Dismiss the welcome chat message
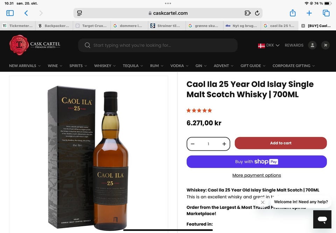The width and height of the screenshot is (336, 233). click(x=262, y=202)
